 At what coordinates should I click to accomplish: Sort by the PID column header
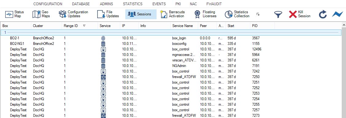tap(263, 26)
